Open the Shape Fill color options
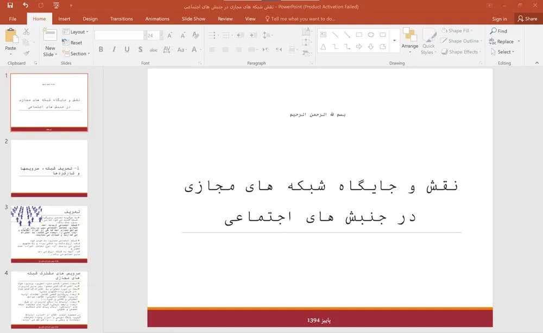The height and width of the screenshot is (333, 543). [x=458, y=31]
